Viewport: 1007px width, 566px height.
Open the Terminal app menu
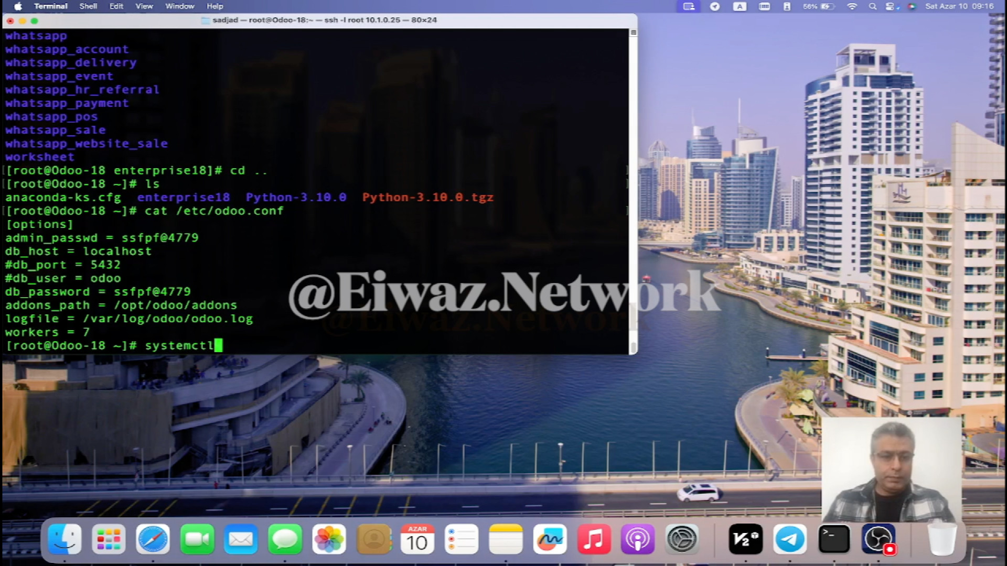51,6
